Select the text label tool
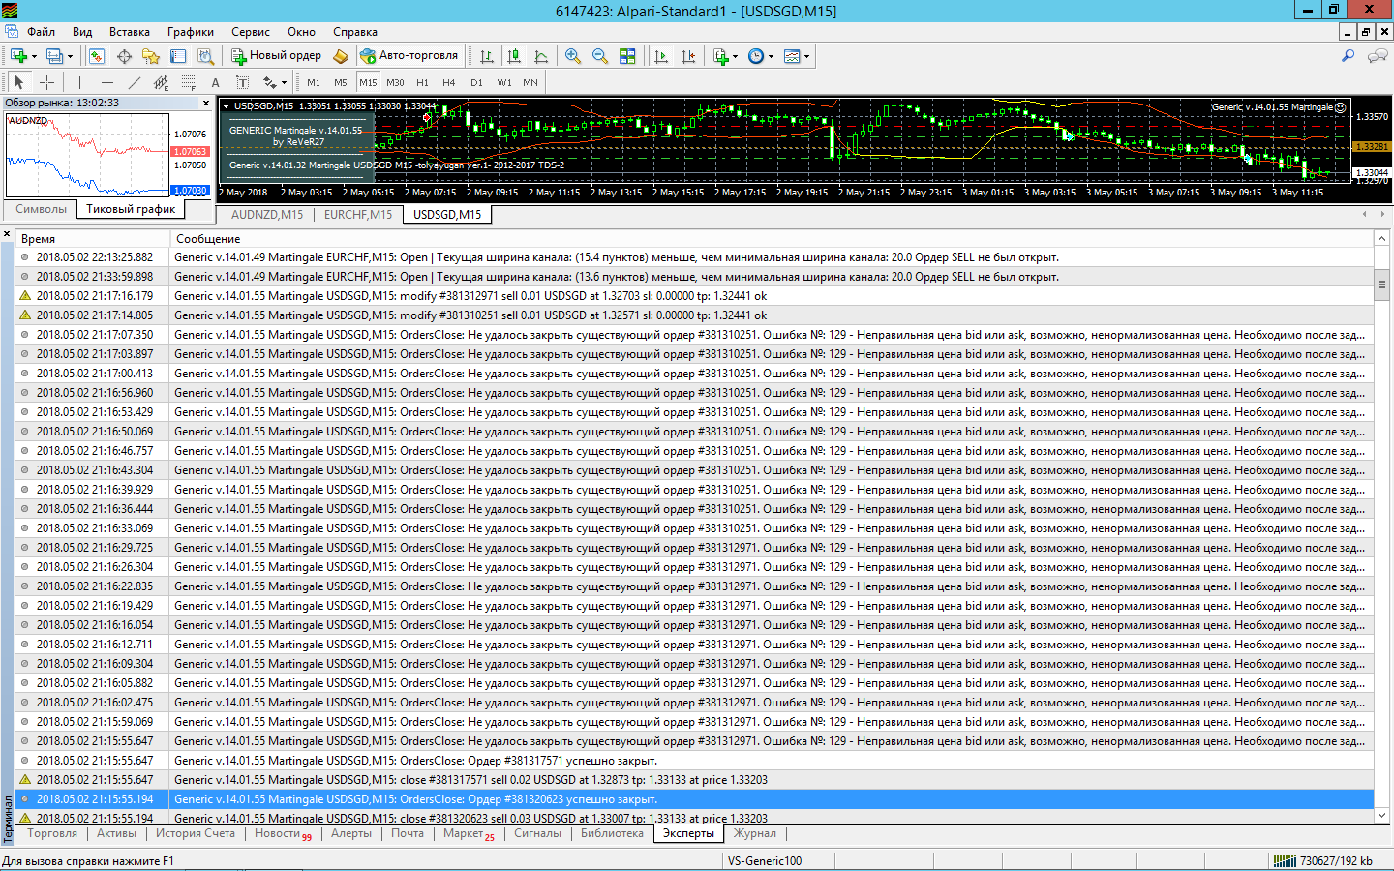The width and height of the screenshot is (1394, 871). pyautogui.click(x=242, y=83)
